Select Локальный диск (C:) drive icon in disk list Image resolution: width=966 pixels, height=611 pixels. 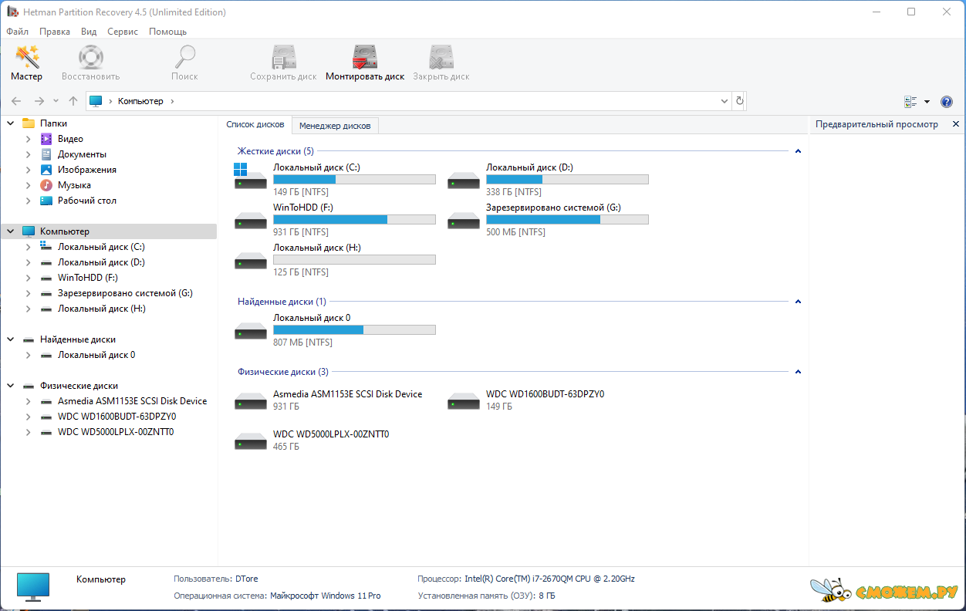point(250,175)
